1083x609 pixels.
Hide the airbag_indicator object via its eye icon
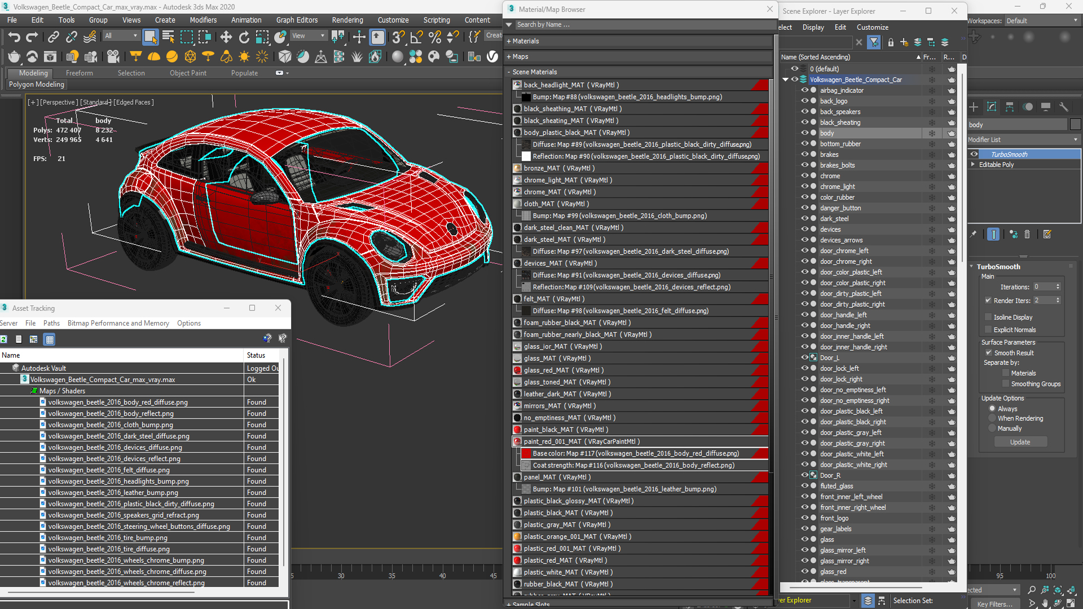(x=805, y=90)
